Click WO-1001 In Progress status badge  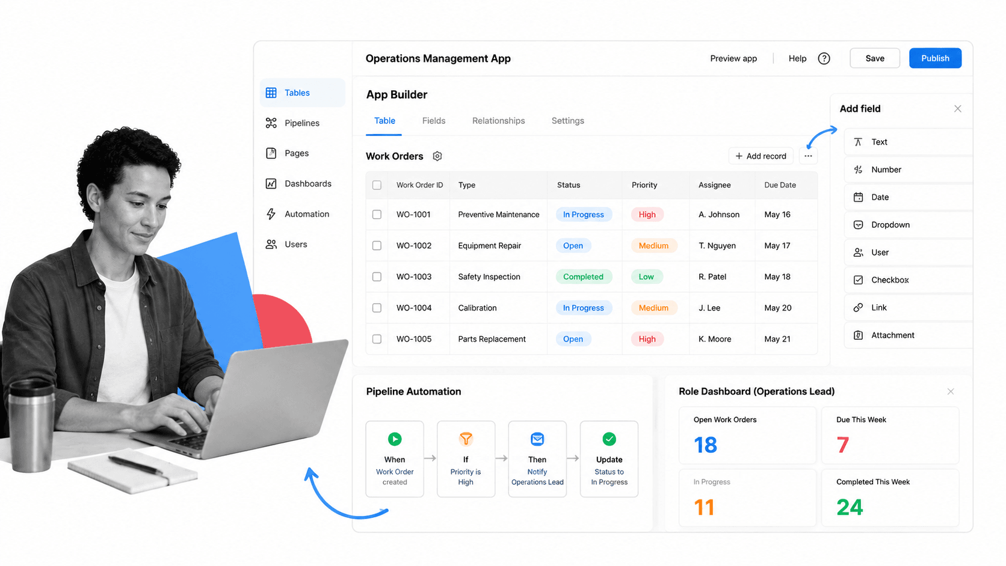coord(584,215)
